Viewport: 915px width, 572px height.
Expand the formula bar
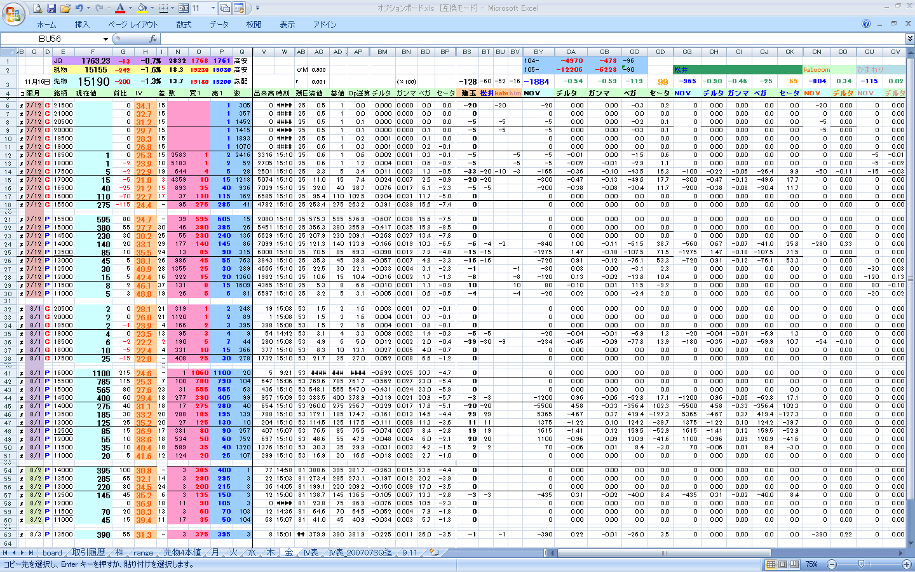[x=910, y=39]
